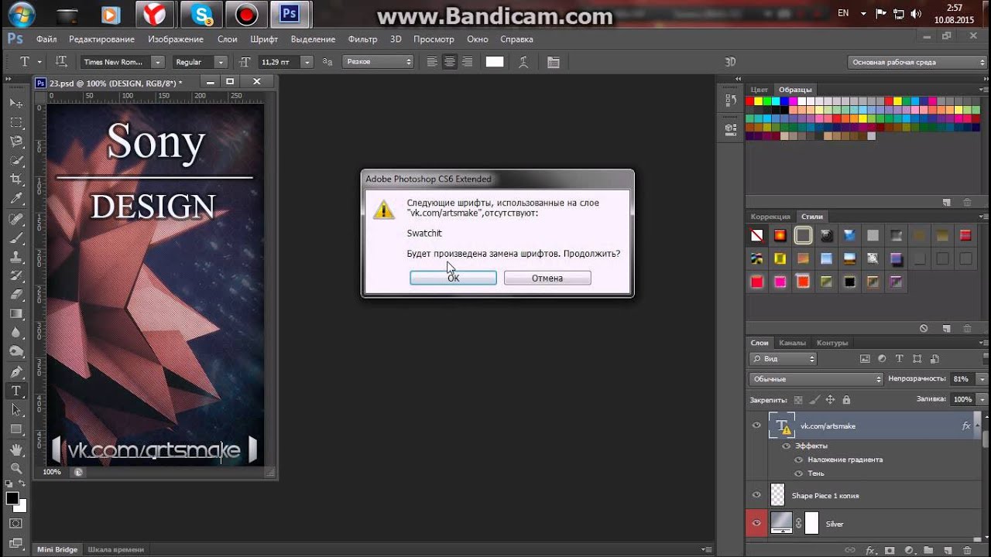Hide the vk.com/artsmake layer
Viewport: 991px width, 557px height.
[x=757, y=425]
